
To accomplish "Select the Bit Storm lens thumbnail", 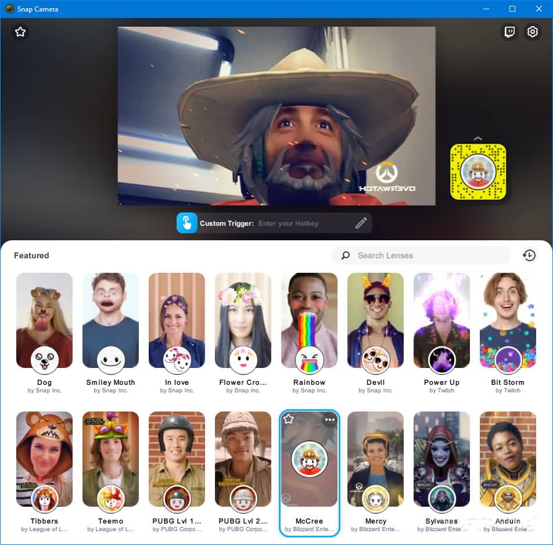I will [x=508, y=320].
